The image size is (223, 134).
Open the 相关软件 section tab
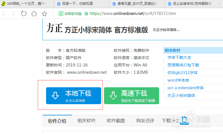coord(86,121)
